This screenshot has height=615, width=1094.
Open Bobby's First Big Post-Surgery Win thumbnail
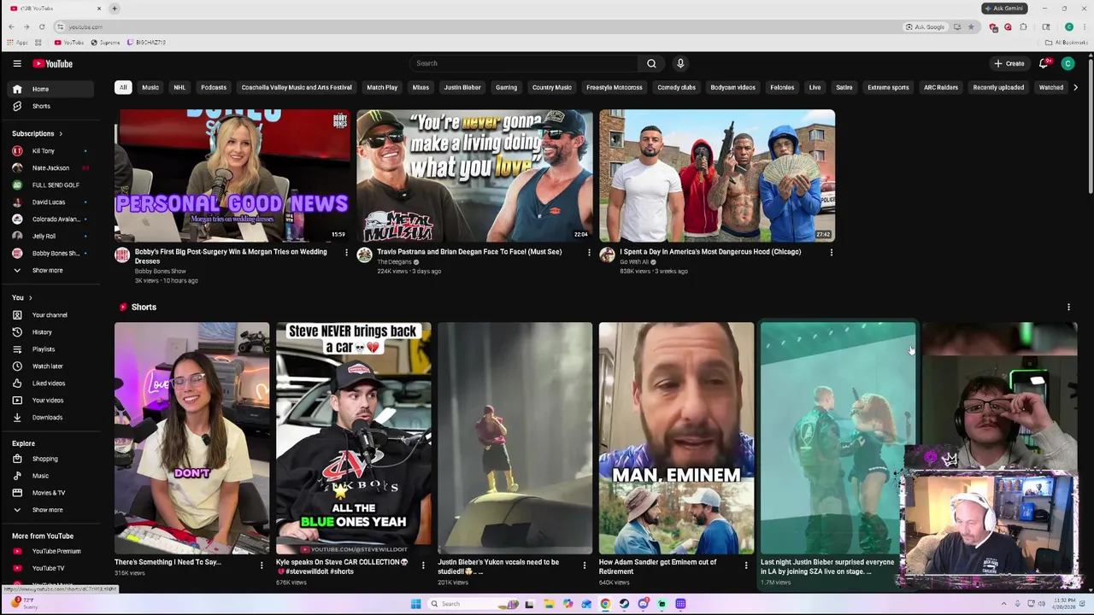[232, 175]
